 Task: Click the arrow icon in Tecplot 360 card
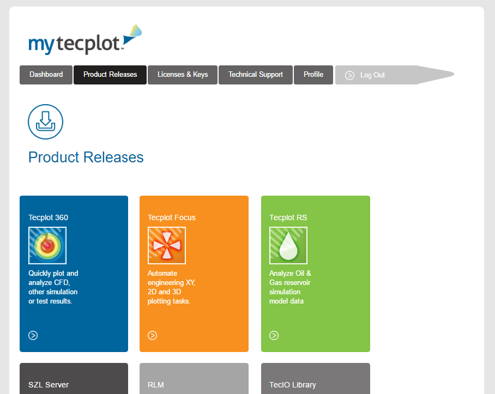pyautogui.click(x=33, y=335)
